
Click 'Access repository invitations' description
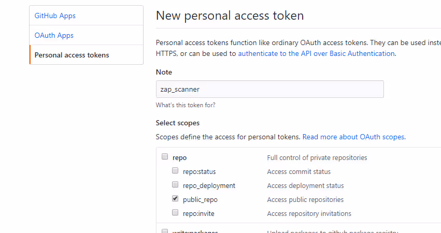coord(309,214)
